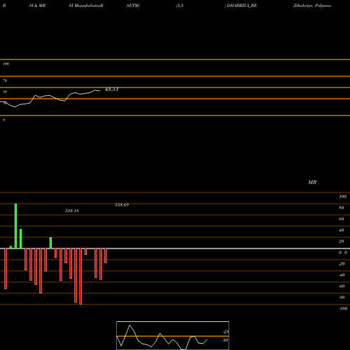350x350 pixels.
Task: Click the Dhabriya Polywood title text
Action: click(312, 6)
